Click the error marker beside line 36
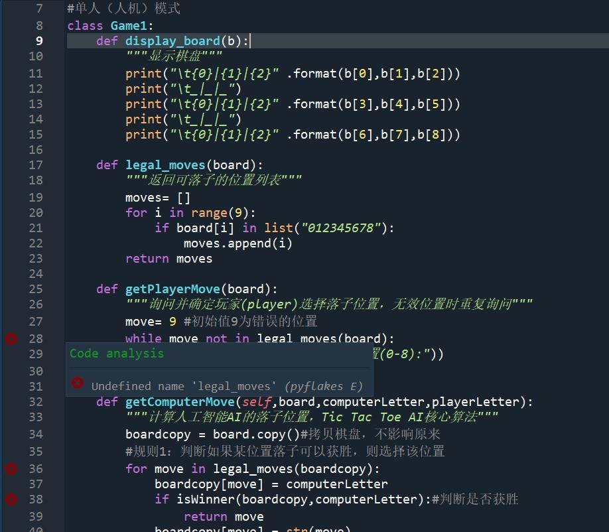Viewport: 609px width, 532px height. point(11,469)
